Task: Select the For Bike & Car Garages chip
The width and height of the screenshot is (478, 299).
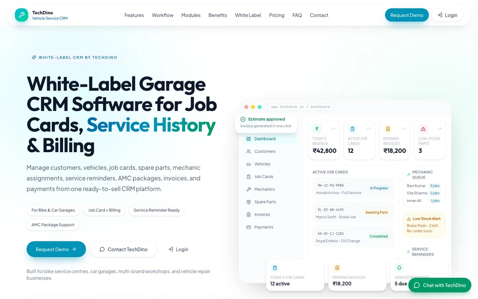Action: [53, 210]
